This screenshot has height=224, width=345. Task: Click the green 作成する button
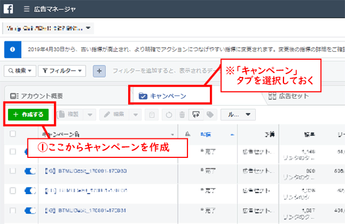(x=28, y=114)
